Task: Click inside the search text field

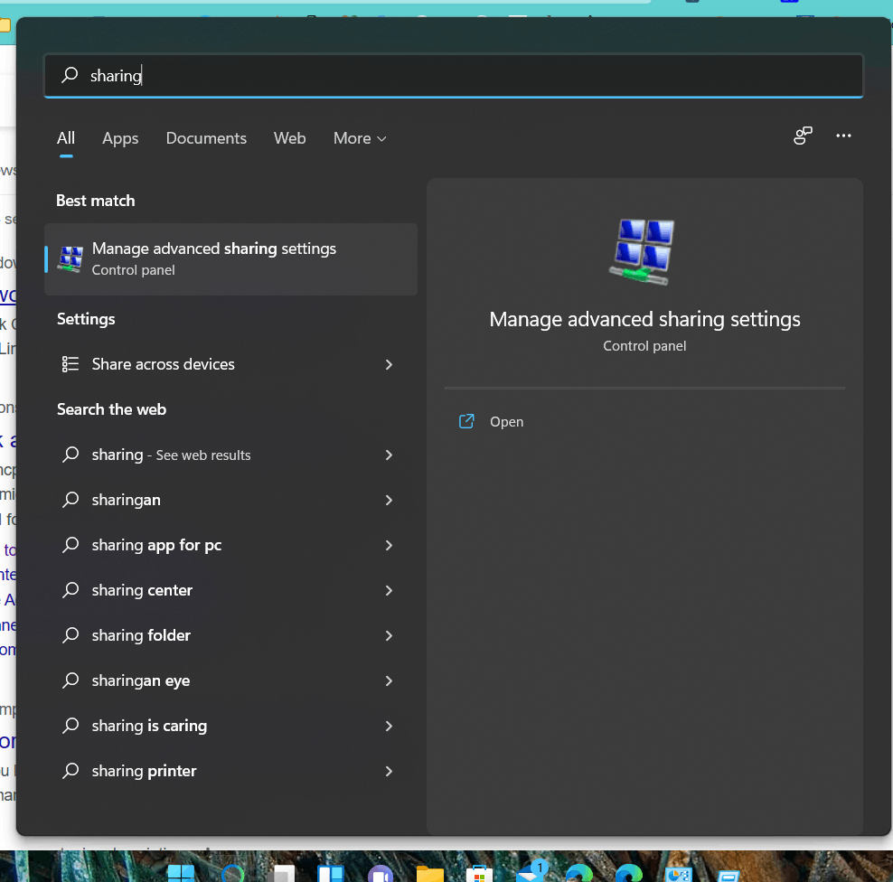Action: tap(452, 76)
